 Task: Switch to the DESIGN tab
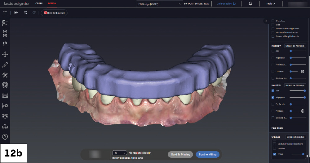click(x=52, y=3)
